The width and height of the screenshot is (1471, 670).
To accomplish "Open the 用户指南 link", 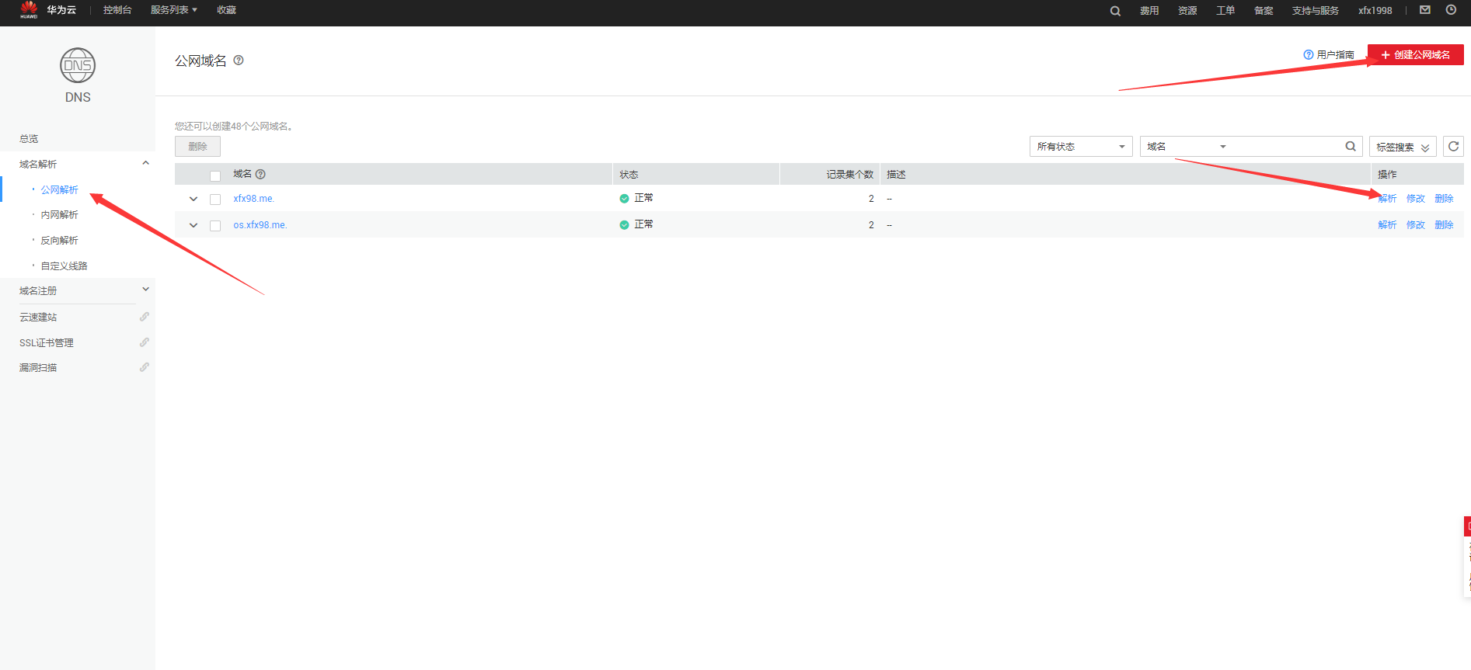I will [1329, 54].
